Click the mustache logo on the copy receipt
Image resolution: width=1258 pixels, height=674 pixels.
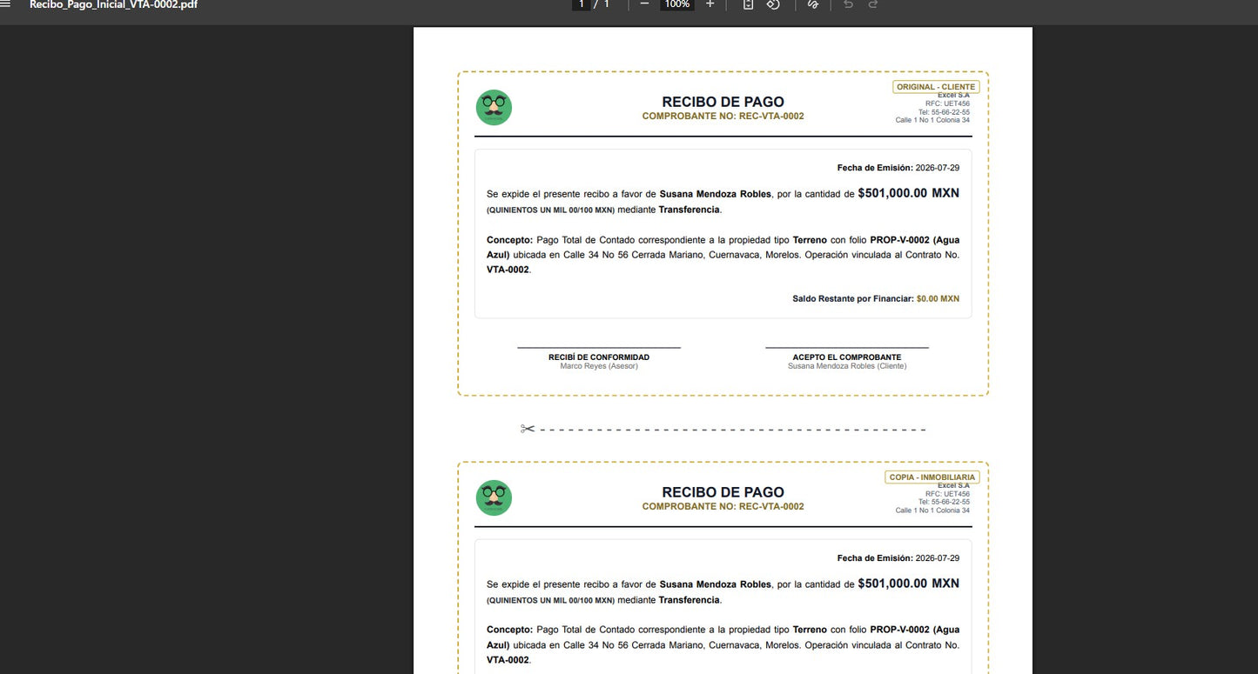pyautogui.click(x=494, y=498)
